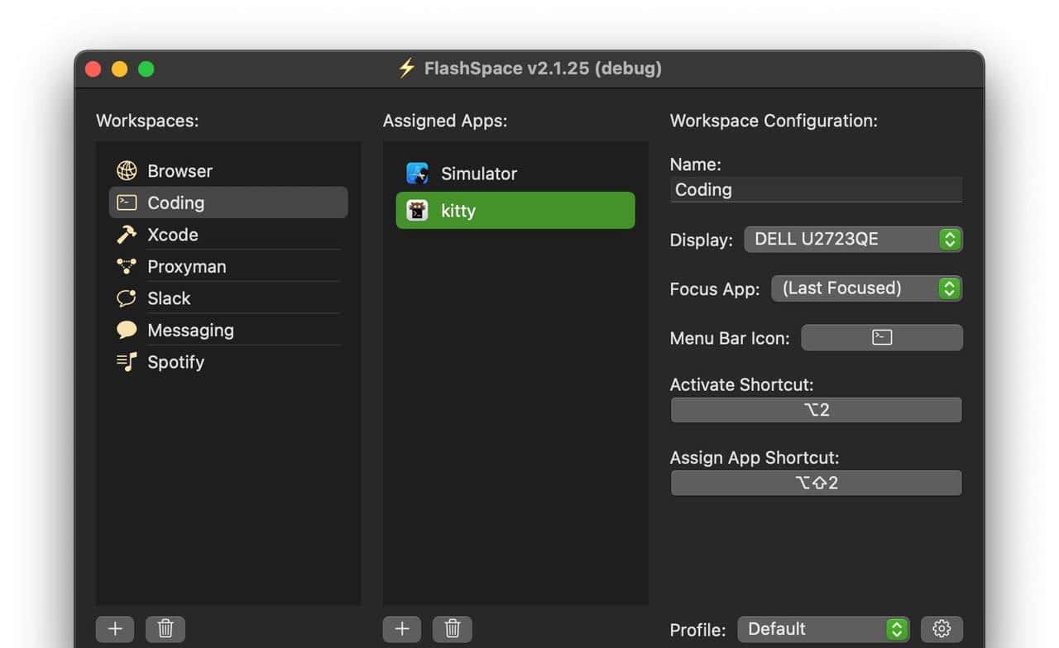Open profile settings gear button
The height and width of the screenshot is (648, 1059).
click(x=942, y=629)
